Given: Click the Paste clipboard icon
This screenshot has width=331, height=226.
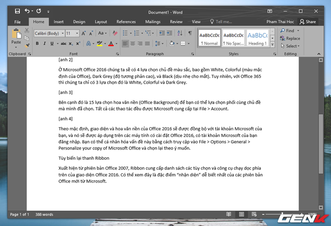Looking at the screenshot, I should (17, 34).
